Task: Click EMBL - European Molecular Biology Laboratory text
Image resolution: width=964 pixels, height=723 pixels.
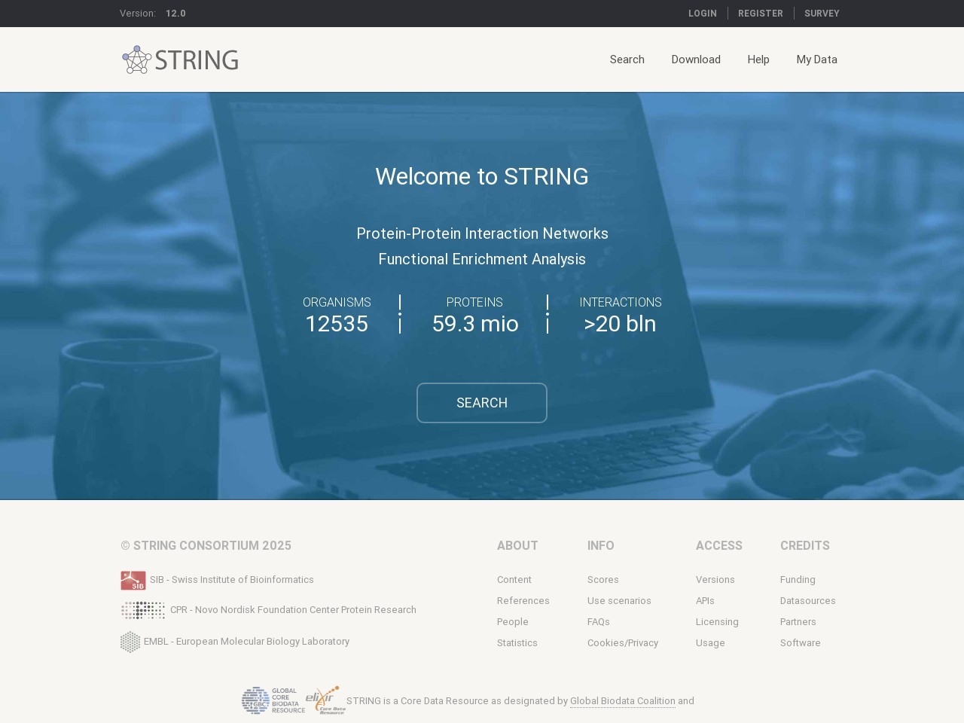Action: pyautogui.click(x=246, y=642)
